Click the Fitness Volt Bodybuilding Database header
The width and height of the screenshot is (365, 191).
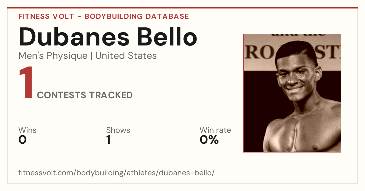tap(104, 16)
